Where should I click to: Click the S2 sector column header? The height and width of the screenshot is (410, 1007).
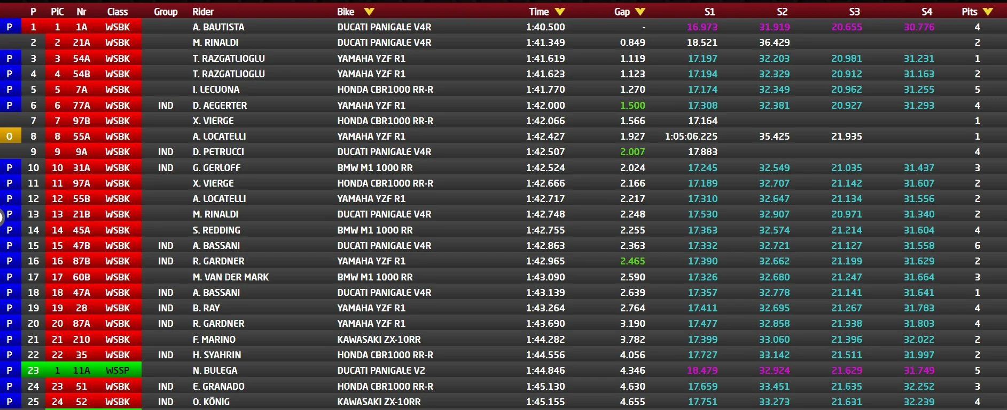point(782,12)
